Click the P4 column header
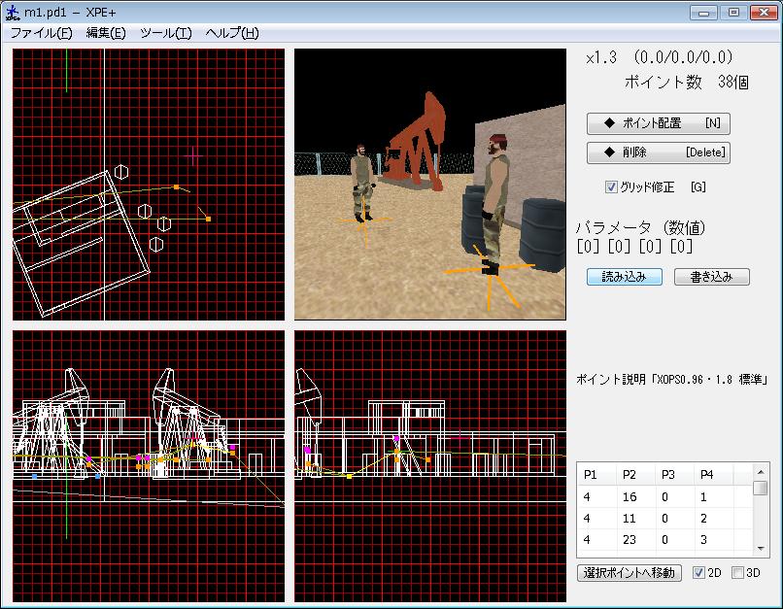This screenshot has height=609, width=783. coord(714,475)
